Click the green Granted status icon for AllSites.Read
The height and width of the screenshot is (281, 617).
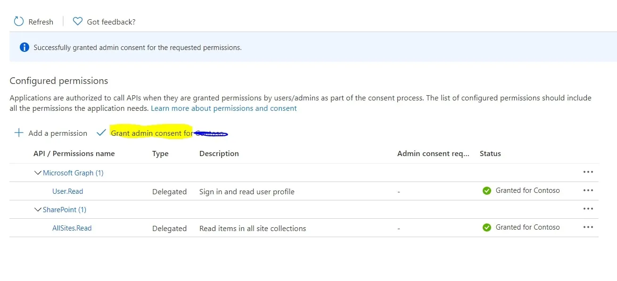487,227
